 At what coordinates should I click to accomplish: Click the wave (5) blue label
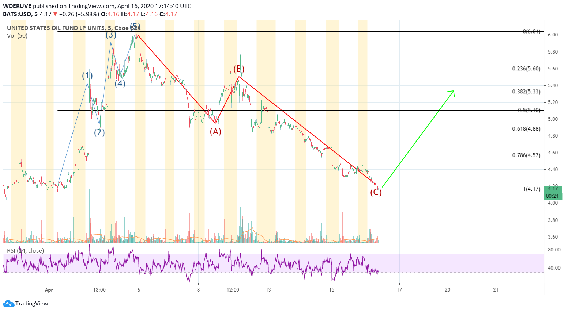pos(135,26)
